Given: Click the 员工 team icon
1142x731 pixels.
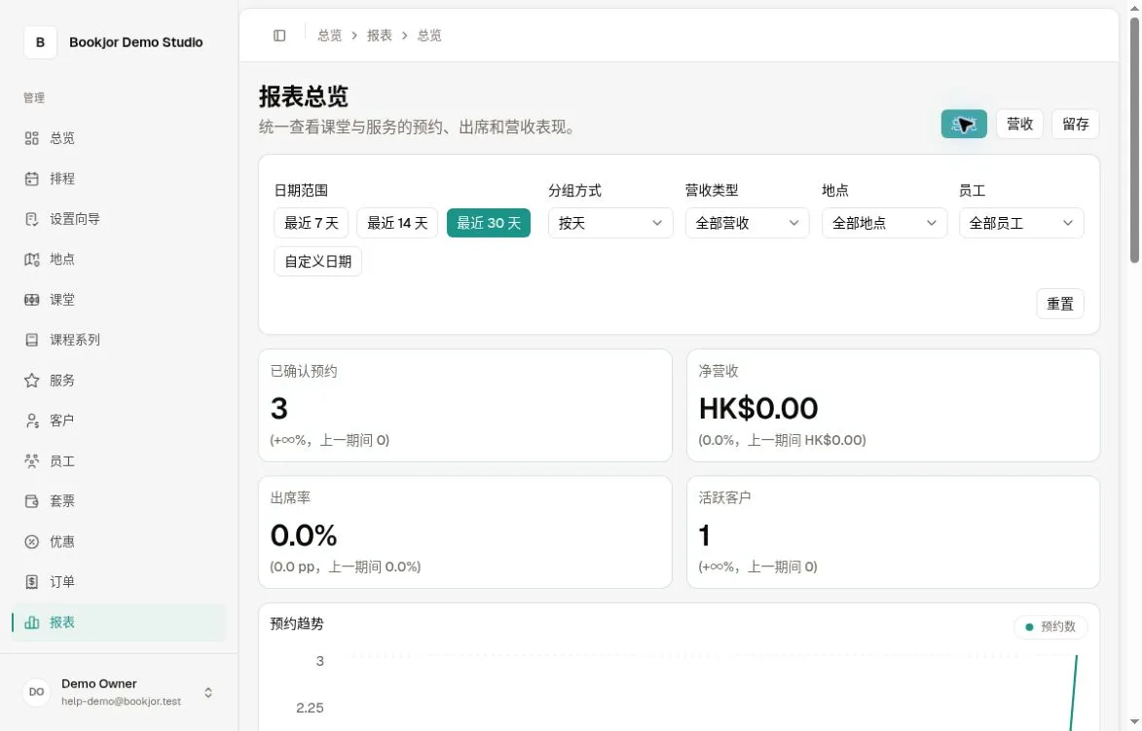Looking at the screenshot, I should pyautogui.click(x=31, y=460).
